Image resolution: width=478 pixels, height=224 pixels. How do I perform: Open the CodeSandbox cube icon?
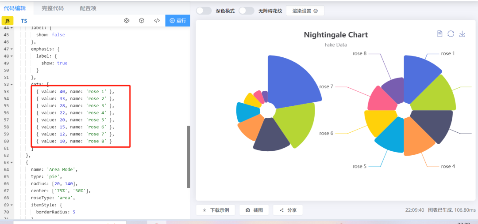pos(142,21)
